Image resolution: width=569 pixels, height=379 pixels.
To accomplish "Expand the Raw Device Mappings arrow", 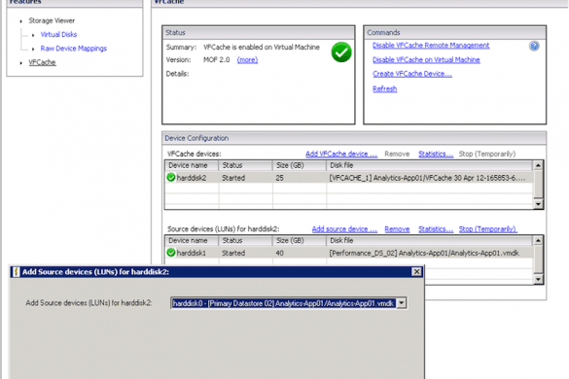I will pos(33,49).
